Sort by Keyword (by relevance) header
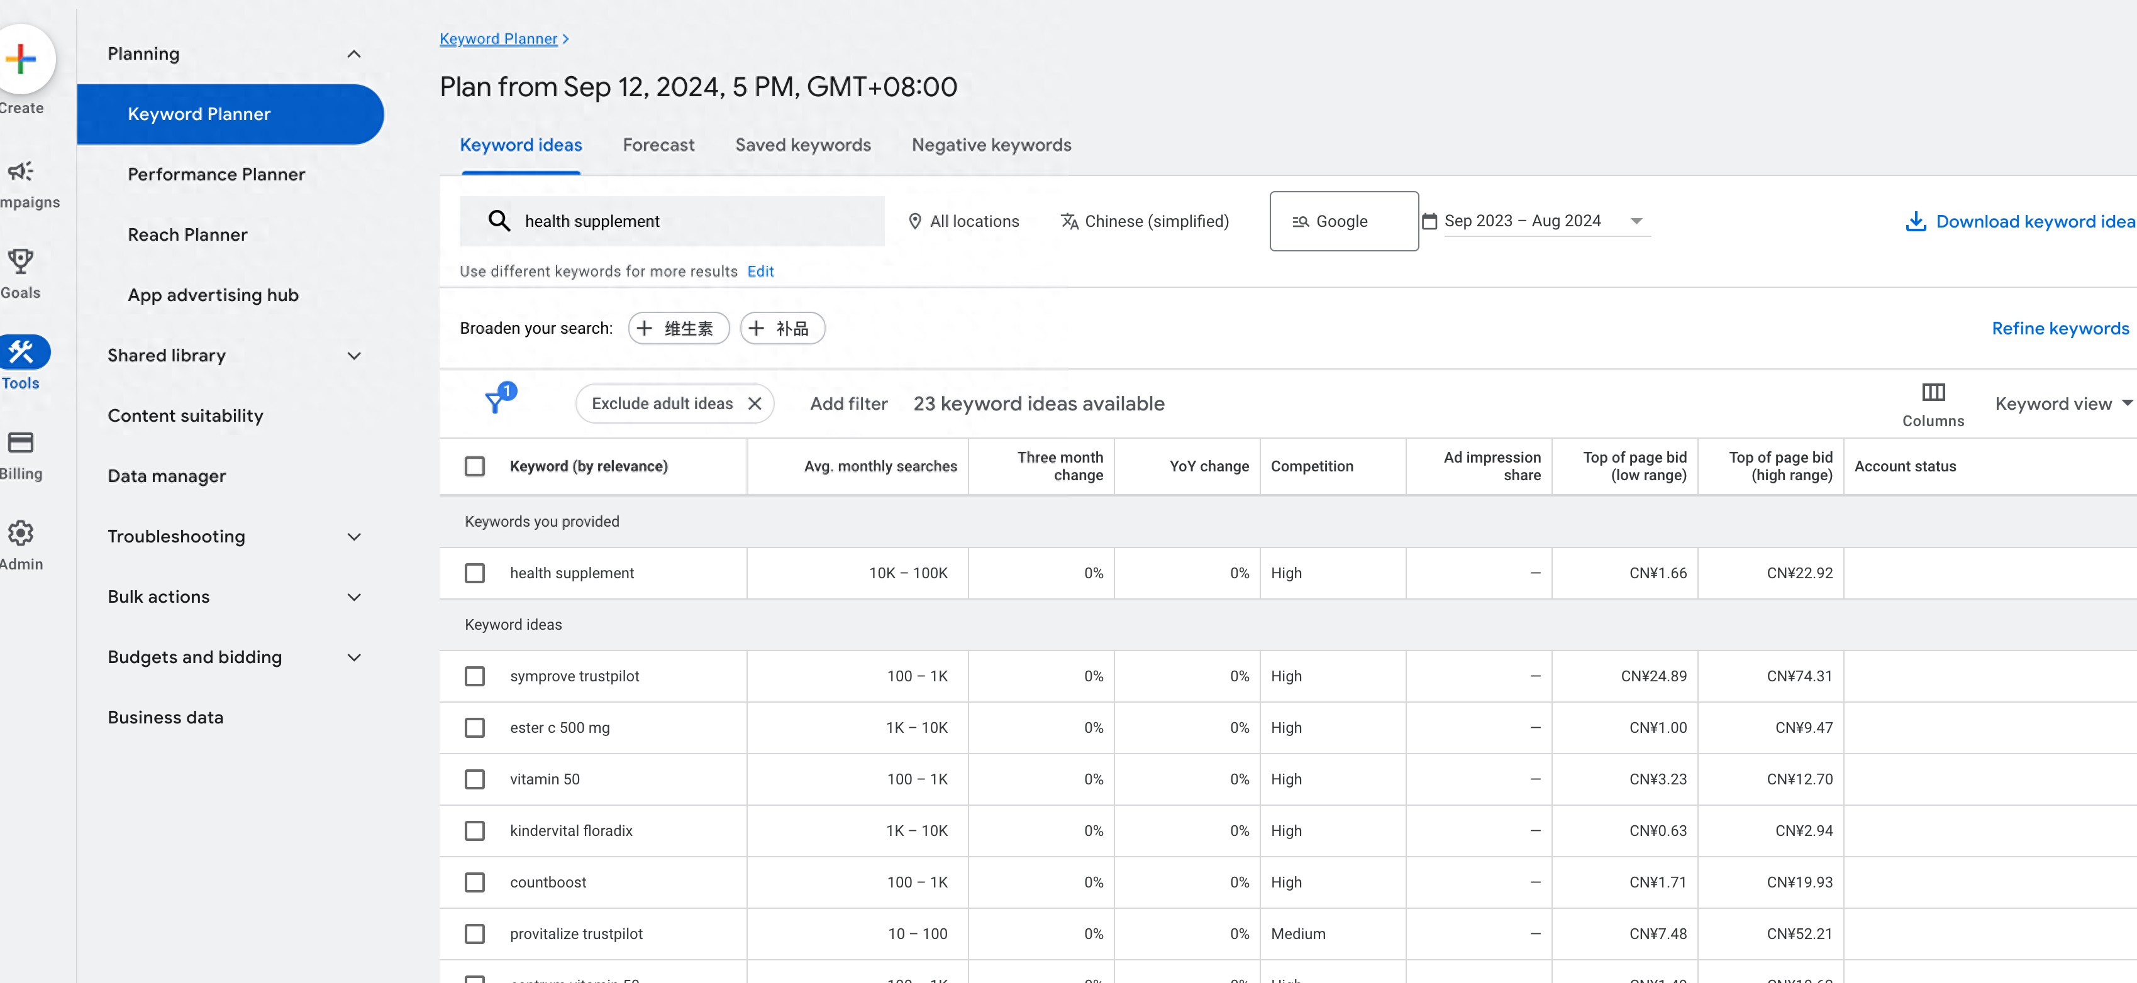The height and width of the screenshot is (983, 2137). pos(588,466)
